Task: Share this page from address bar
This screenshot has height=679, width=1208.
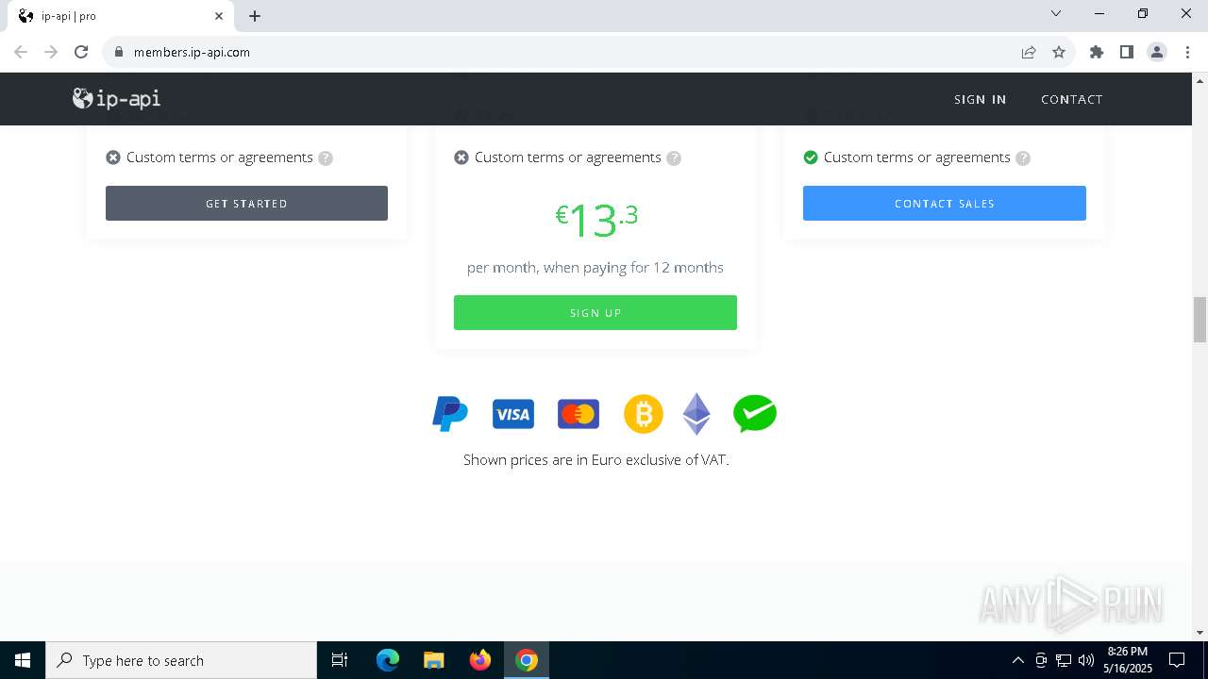Action: pyautogui.click(x=1029, y=52)
